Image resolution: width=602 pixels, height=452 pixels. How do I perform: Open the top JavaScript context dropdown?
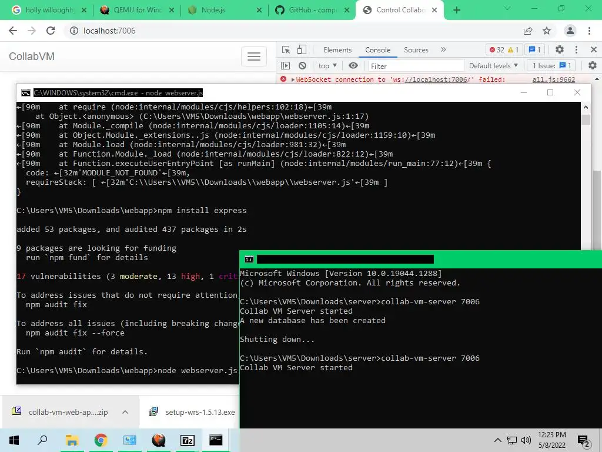point(327,66)
